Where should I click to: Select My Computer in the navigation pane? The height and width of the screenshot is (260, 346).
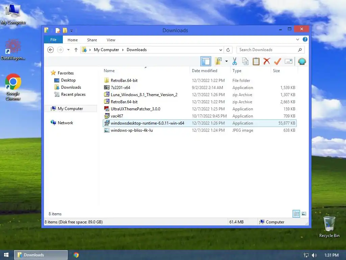70,109
